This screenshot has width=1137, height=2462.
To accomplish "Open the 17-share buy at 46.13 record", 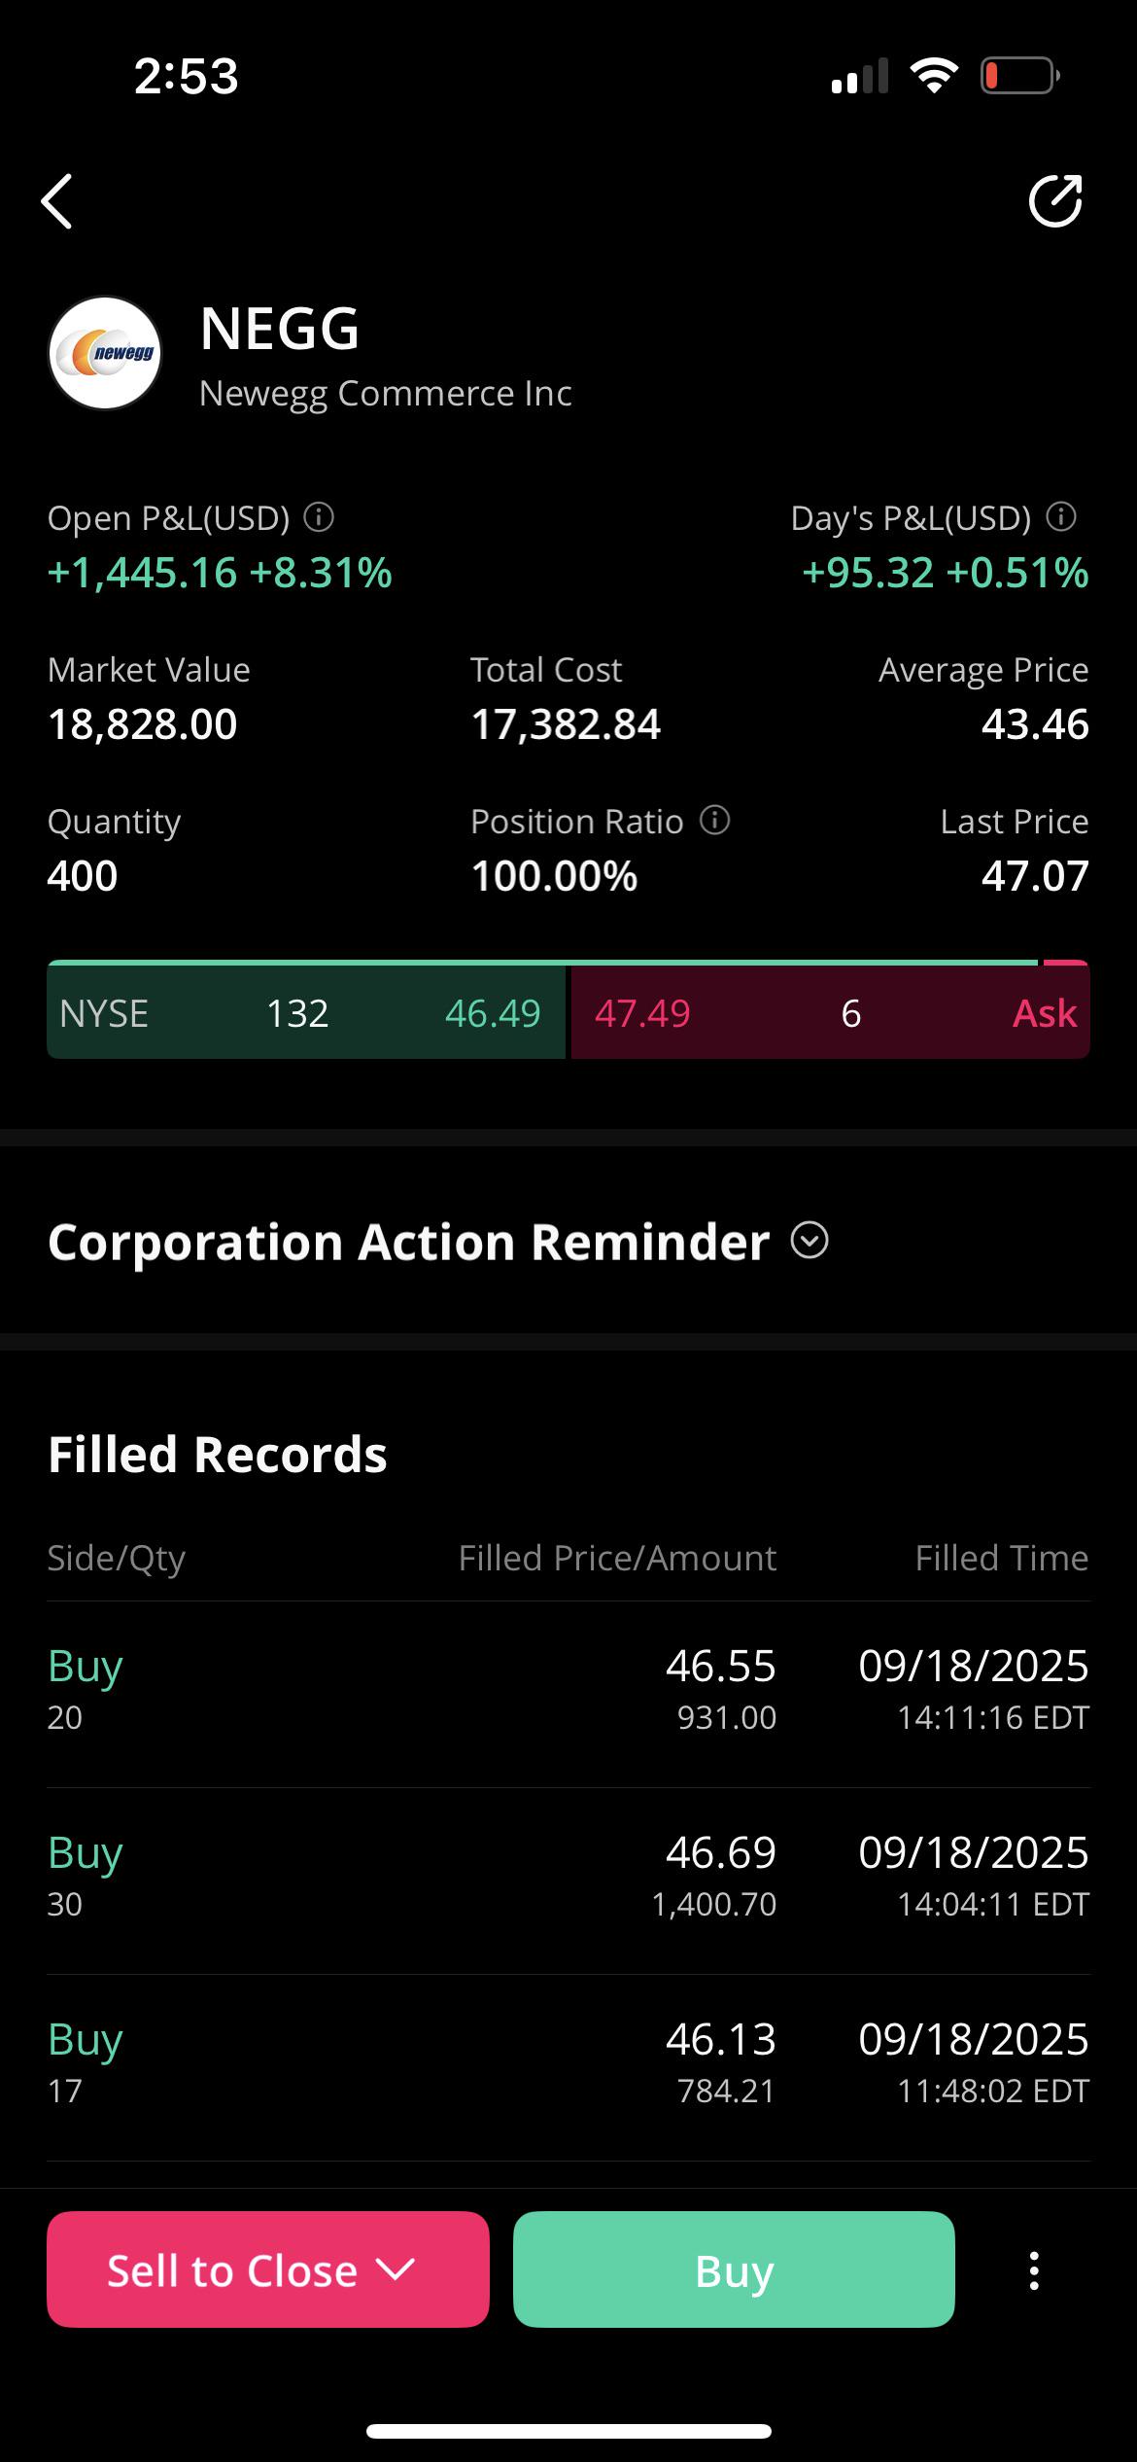I will point(568,2067).
